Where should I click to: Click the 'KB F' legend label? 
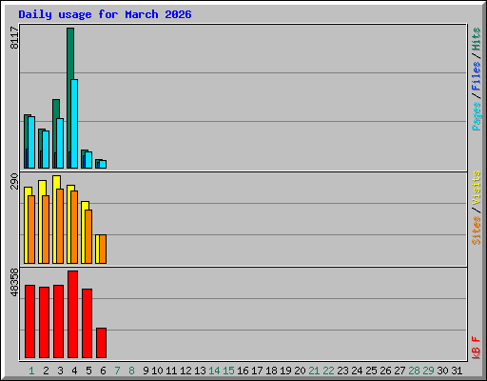476,348
